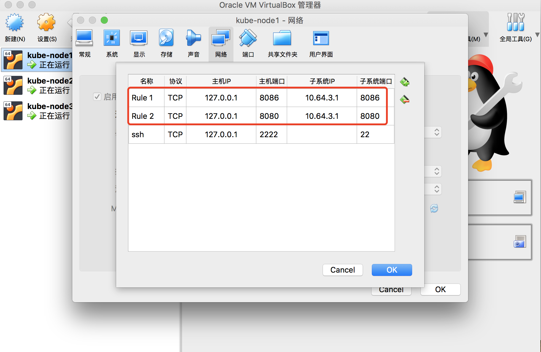Screen dimensions: 541x352
Task: Click the ssh rule's TCP protocol cell
Action: (175, 135)
